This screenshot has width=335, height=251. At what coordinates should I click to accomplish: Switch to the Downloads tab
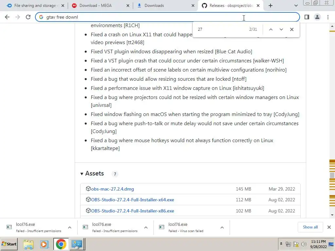(x=154, y=6)
